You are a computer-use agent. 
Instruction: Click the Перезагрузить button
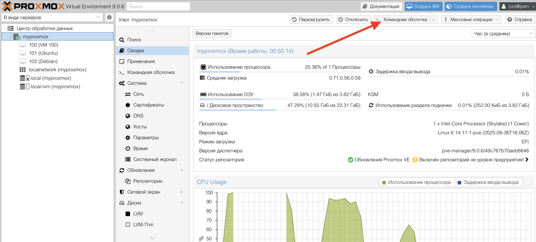(311, 20)
